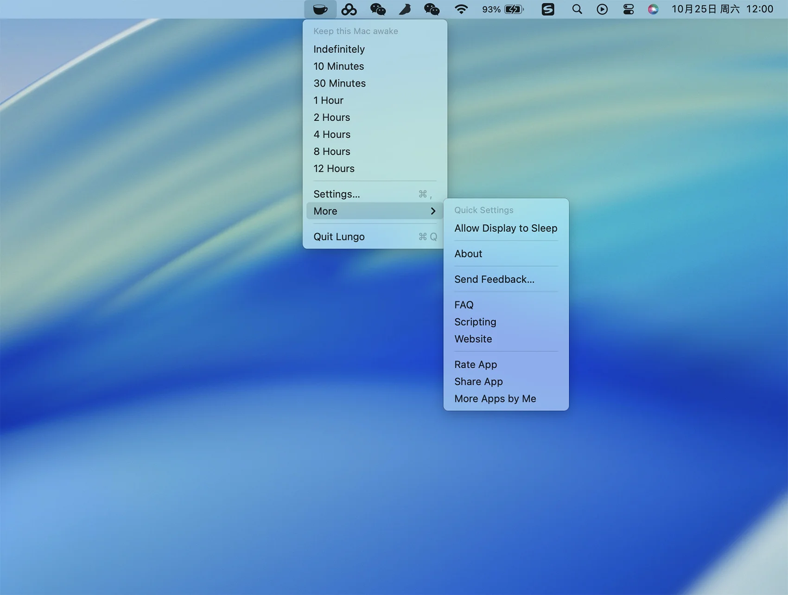Click Send Feedback... in submenu
Viewport: 788px width, 595px height.
494,279
